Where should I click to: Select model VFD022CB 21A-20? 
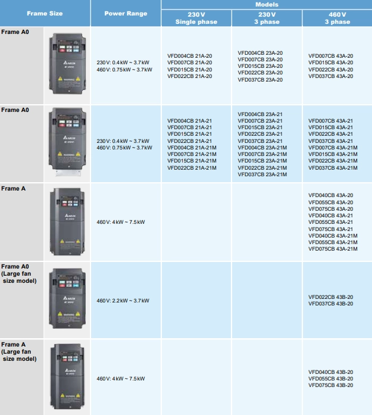point(189,76)
